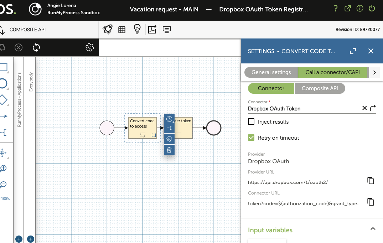
Task: Collapse the Input variables section
Action: click(373, 229)
